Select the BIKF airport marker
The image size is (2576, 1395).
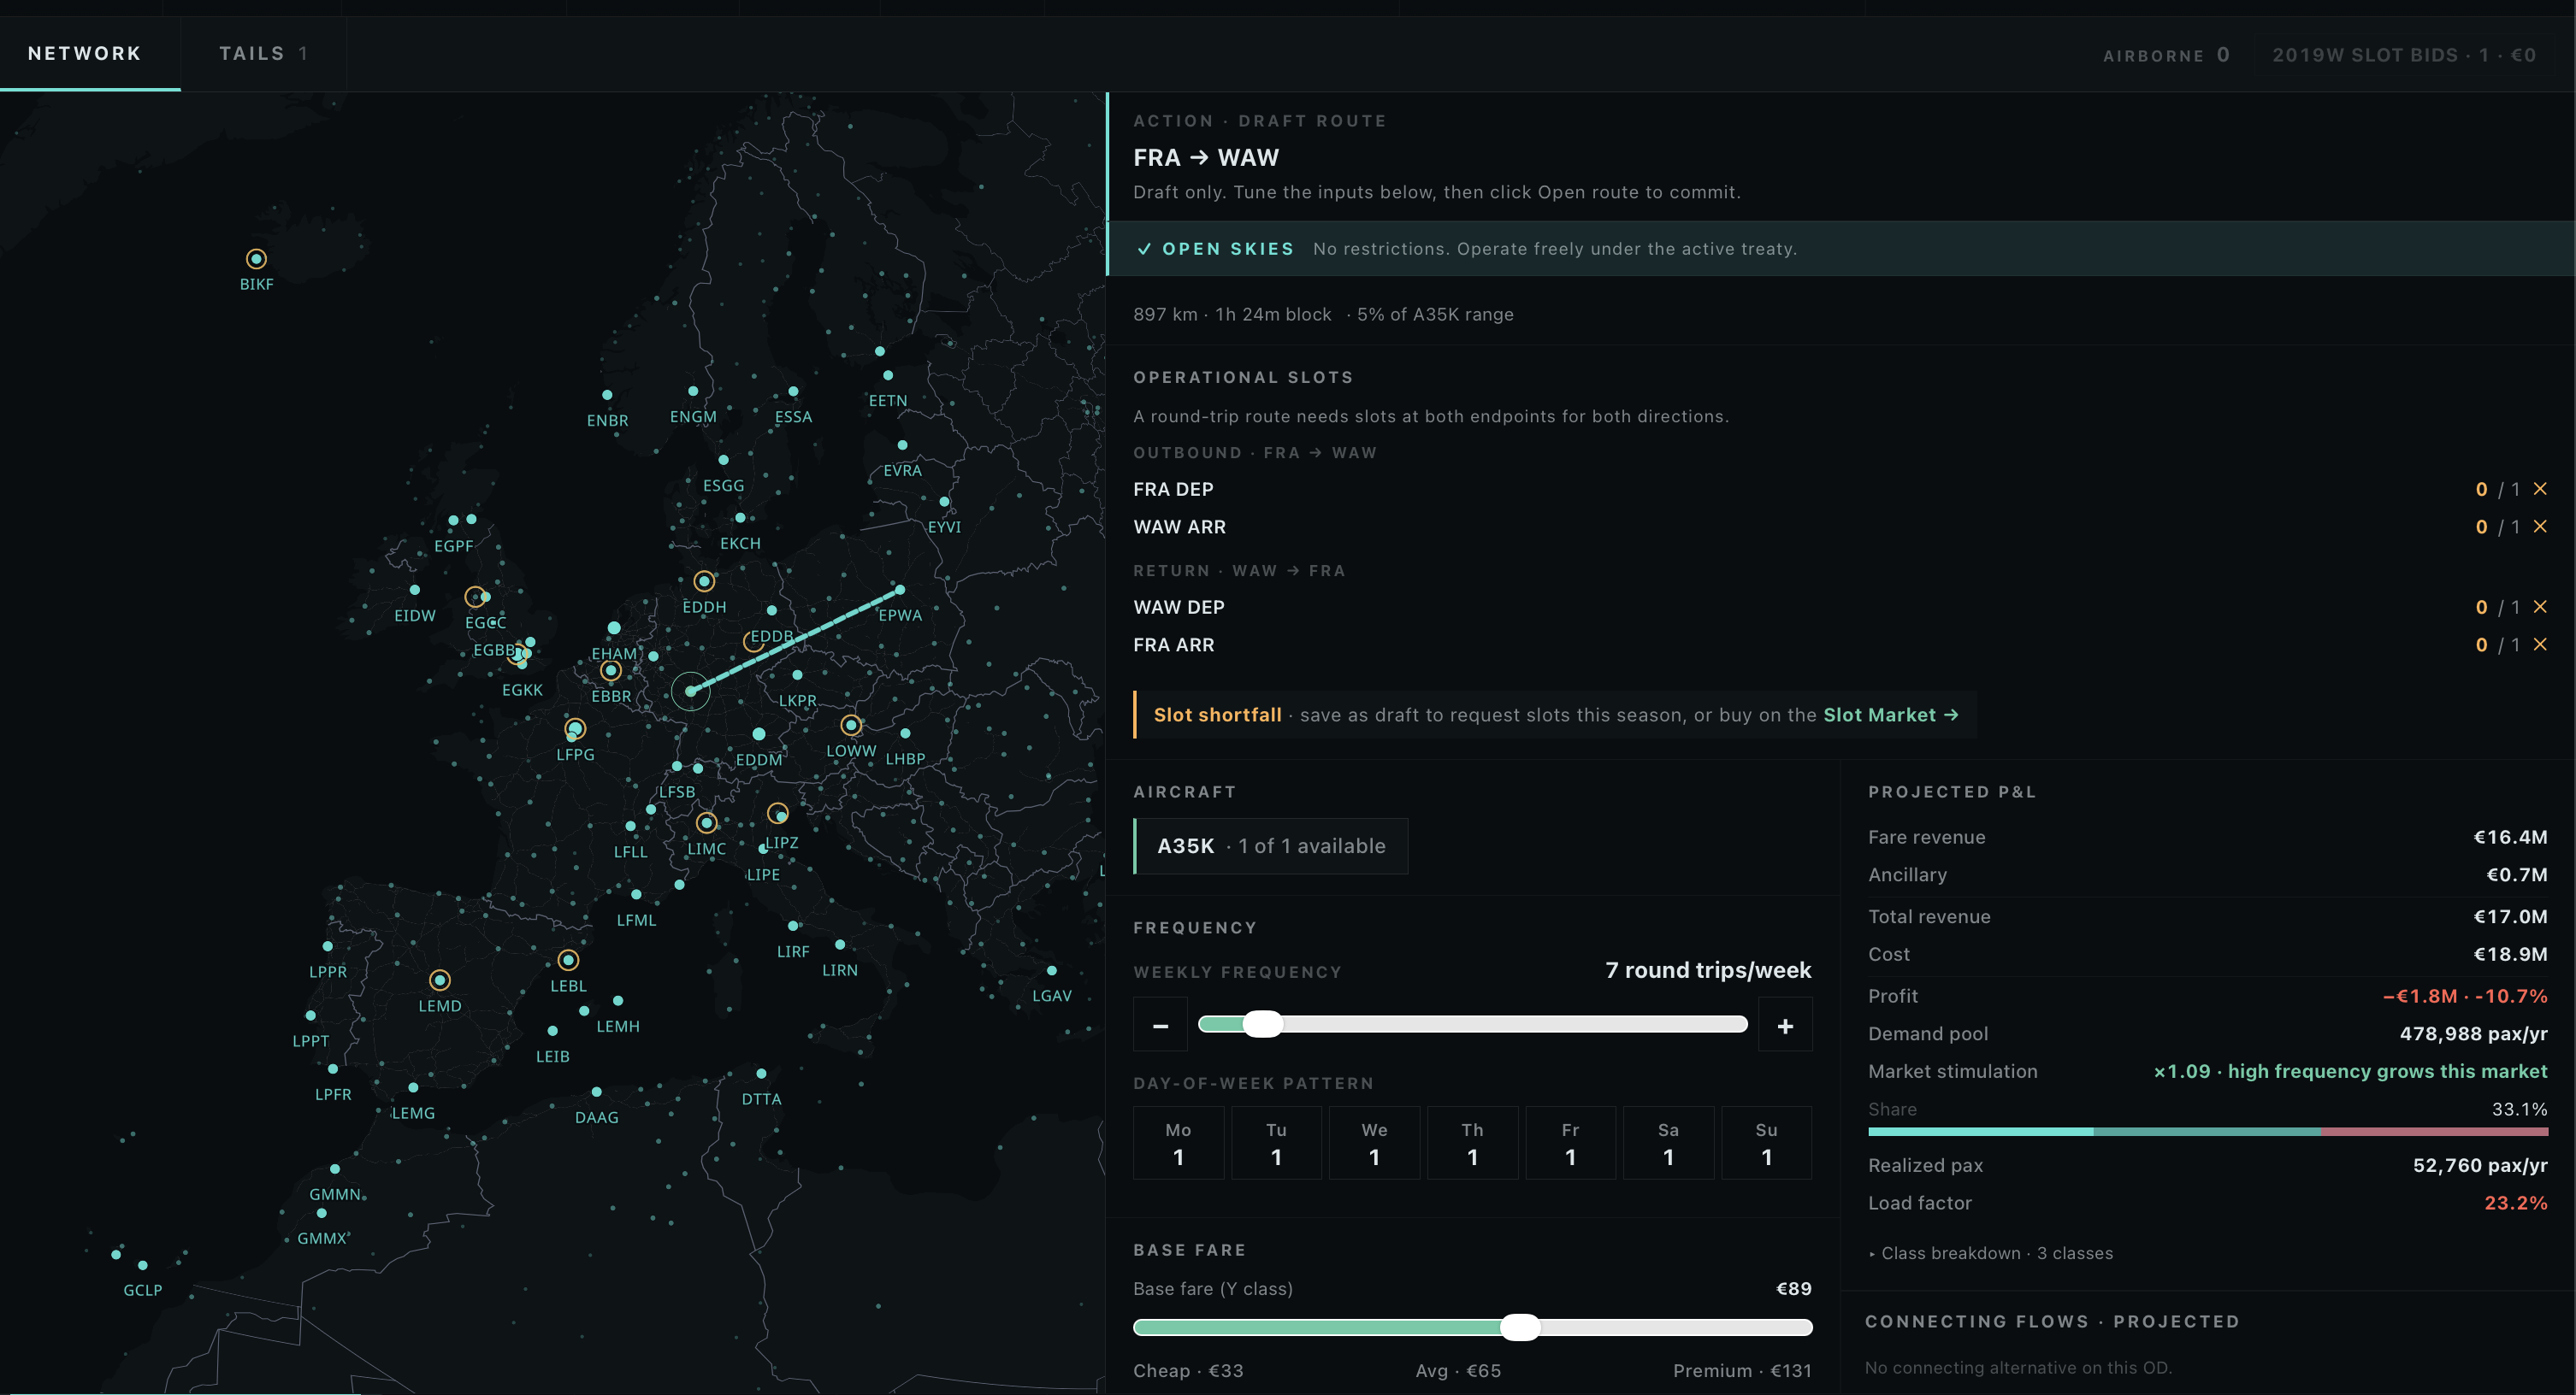[256, 259]
